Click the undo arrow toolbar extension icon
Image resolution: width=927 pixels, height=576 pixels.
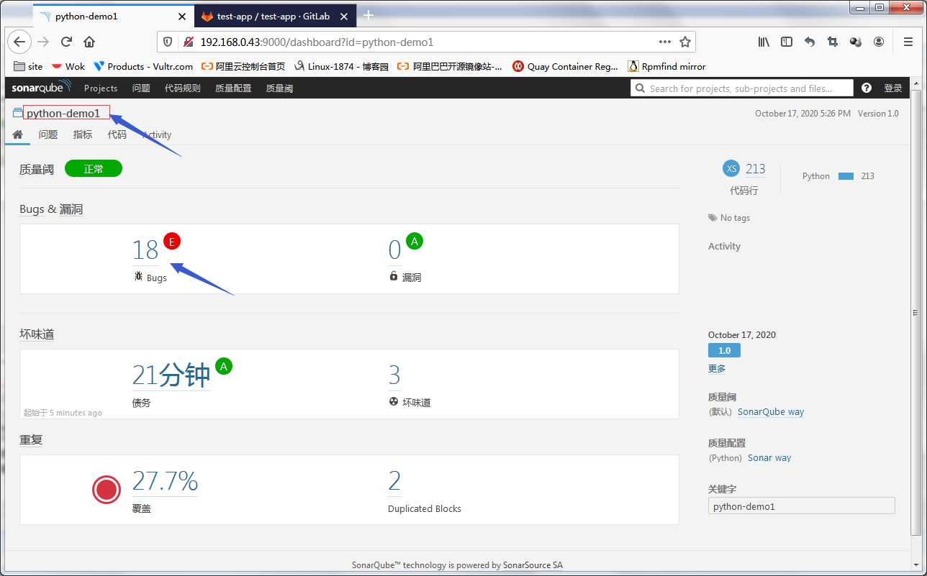pos(810,42)
